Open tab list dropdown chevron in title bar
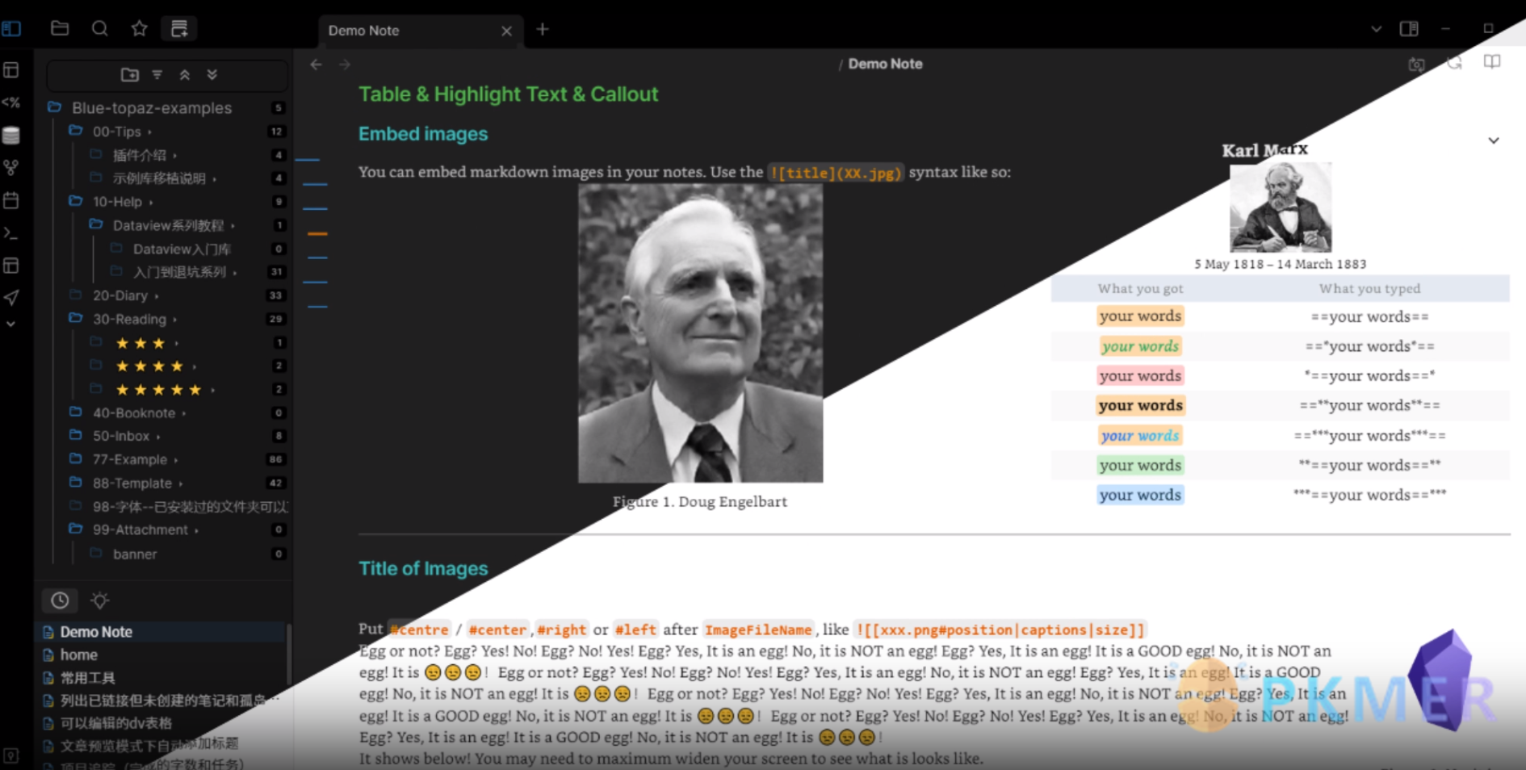The image size is (1526, 770). pos(1376,29)
